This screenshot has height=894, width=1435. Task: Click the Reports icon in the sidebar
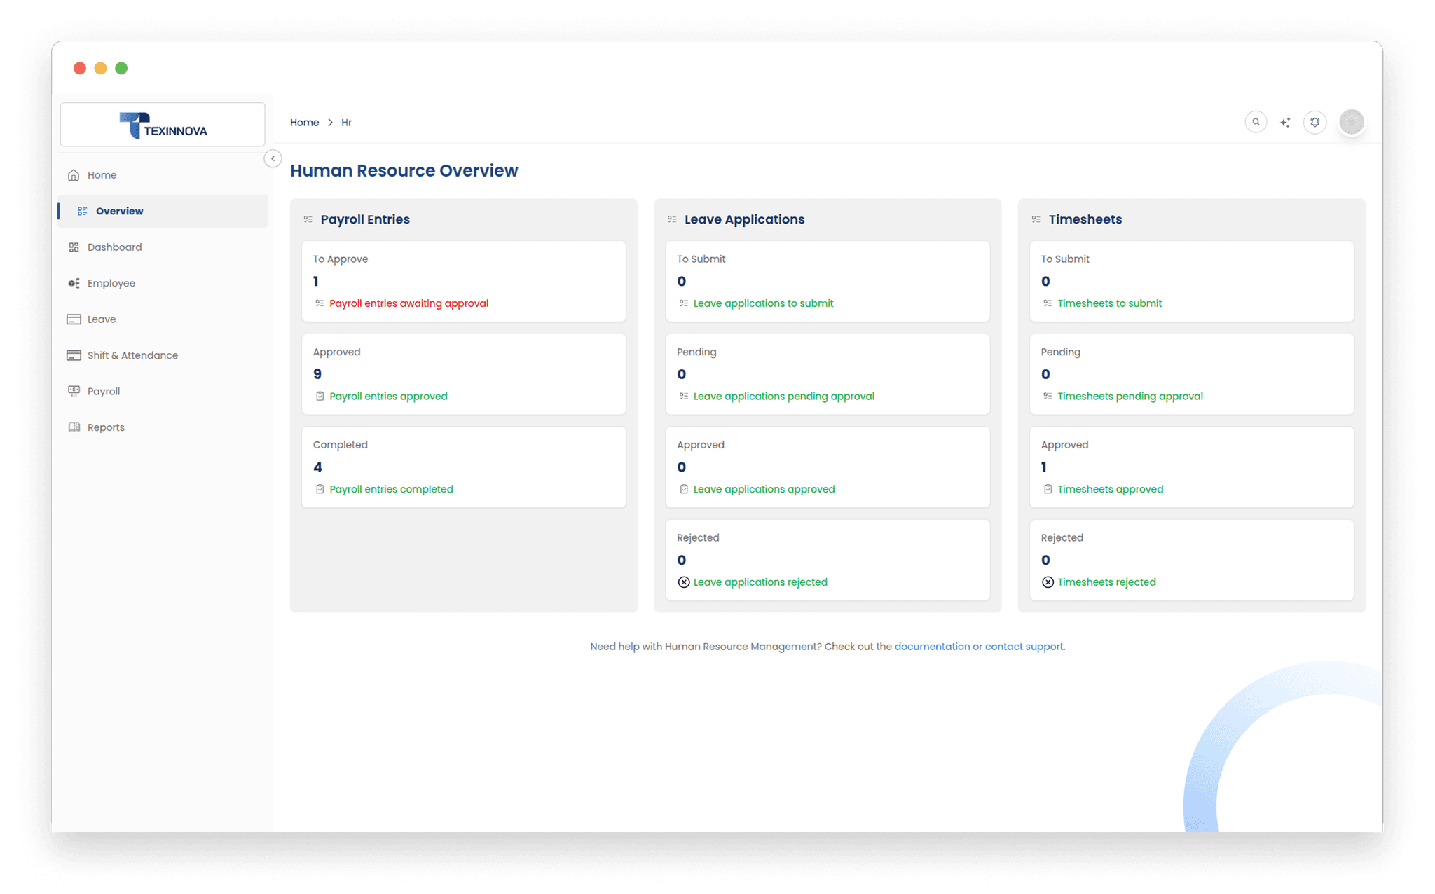point(74,427)
